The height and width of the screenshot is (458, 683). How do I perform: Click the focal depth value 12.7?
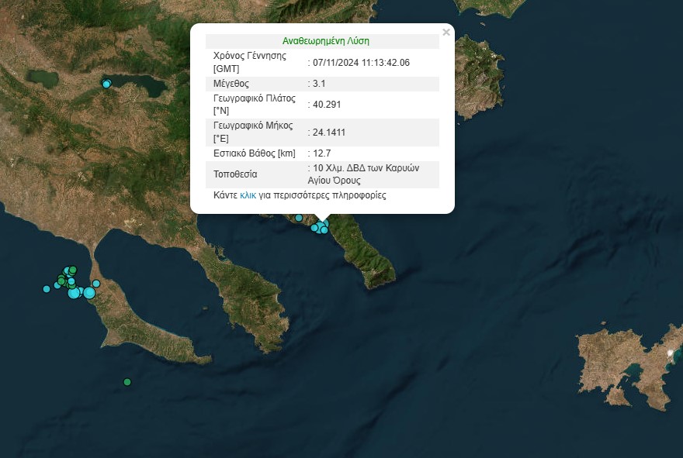click(321, 153)
